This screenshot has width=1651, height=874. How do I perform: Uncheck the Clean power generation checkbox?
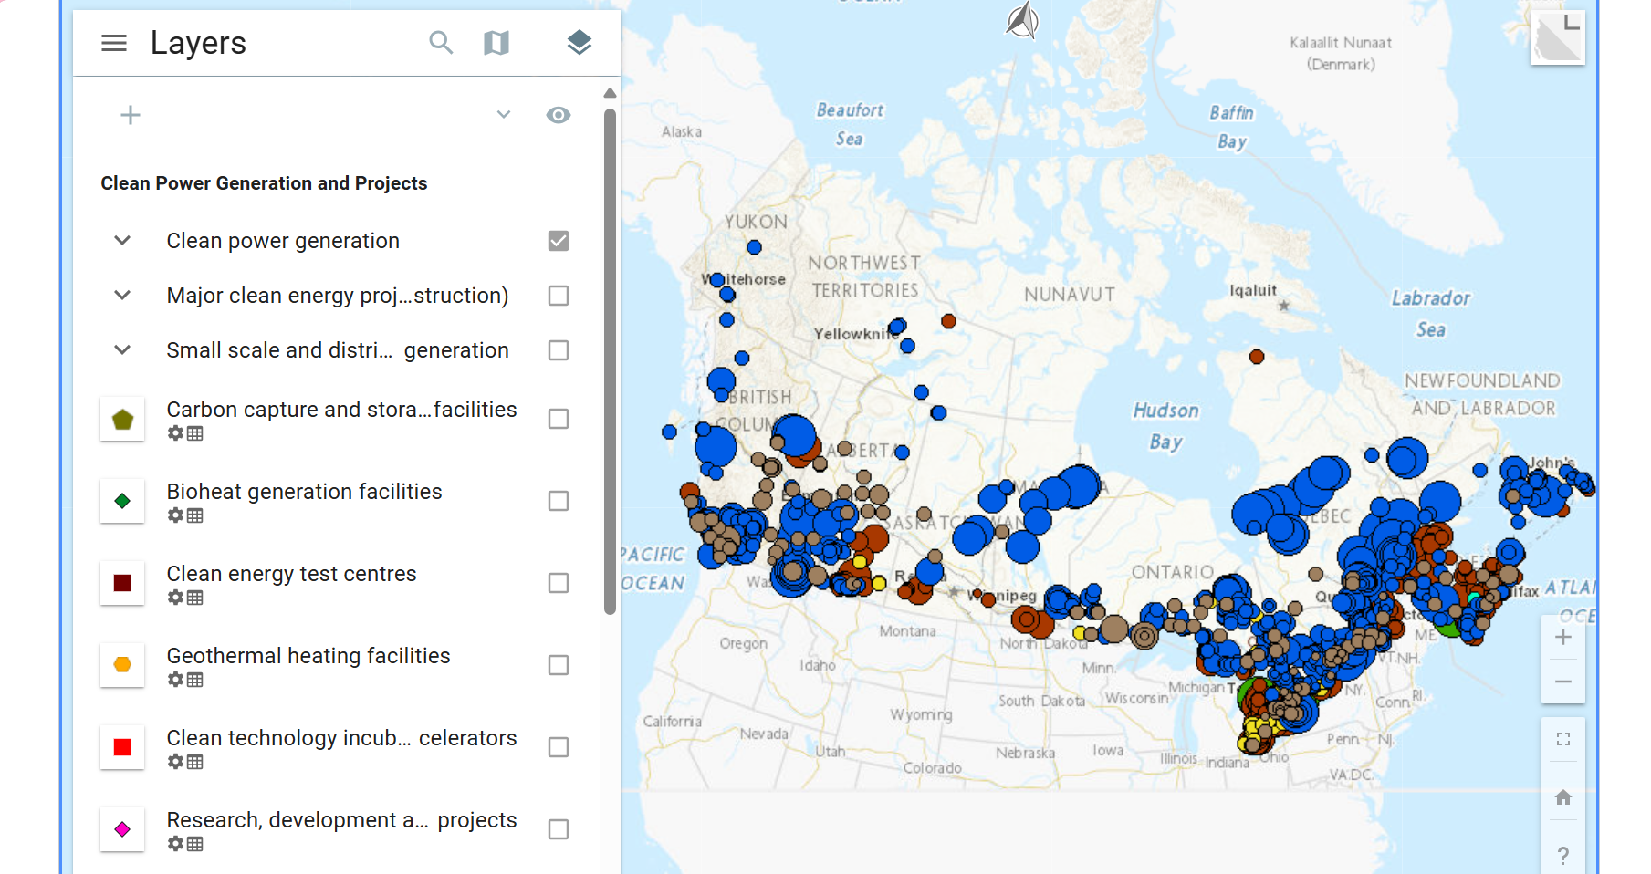pyautogui.click(x=558, y=241)
